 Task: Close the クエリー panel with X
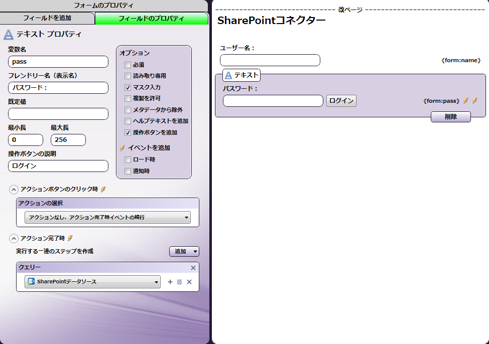pos(193,268)
